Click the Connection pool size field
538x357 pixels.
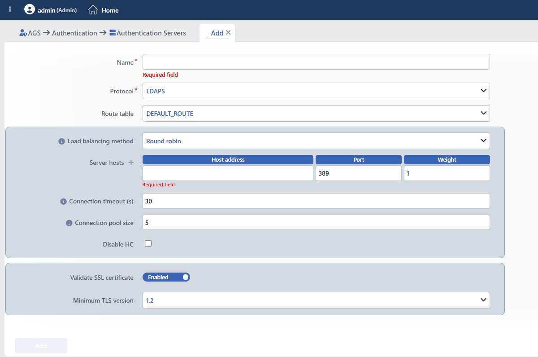pyautogui.click(x=316, y=222)
